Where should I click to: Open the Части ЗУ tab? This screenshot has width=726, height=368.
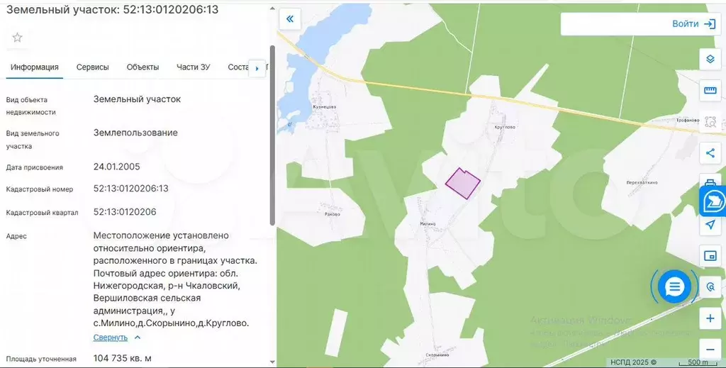[x=193, y=67]
